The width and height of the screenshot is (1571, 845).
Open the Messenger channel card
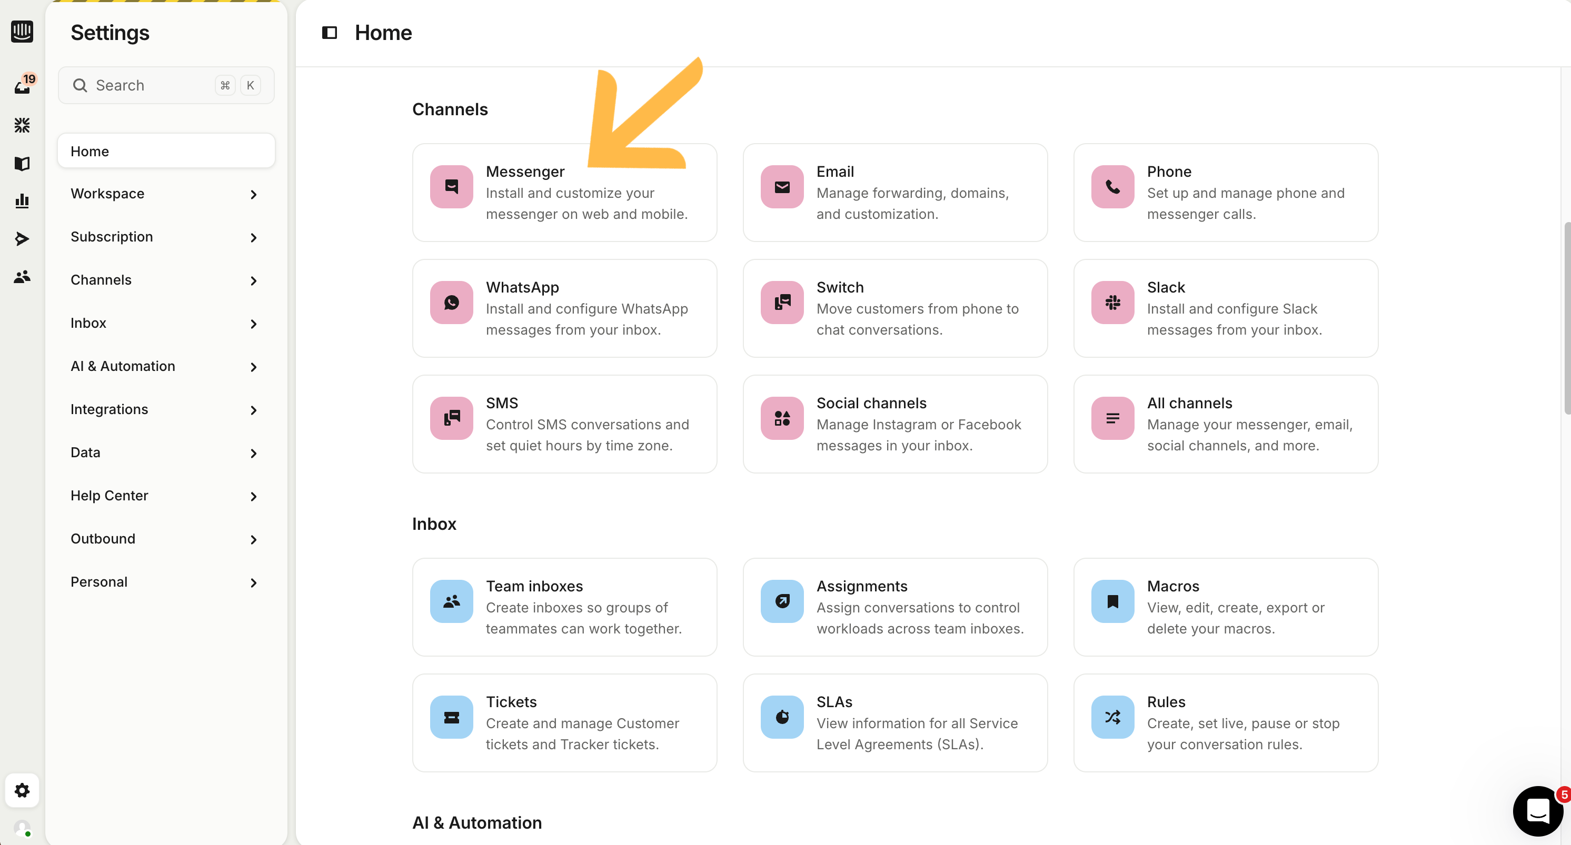(564, 193)
